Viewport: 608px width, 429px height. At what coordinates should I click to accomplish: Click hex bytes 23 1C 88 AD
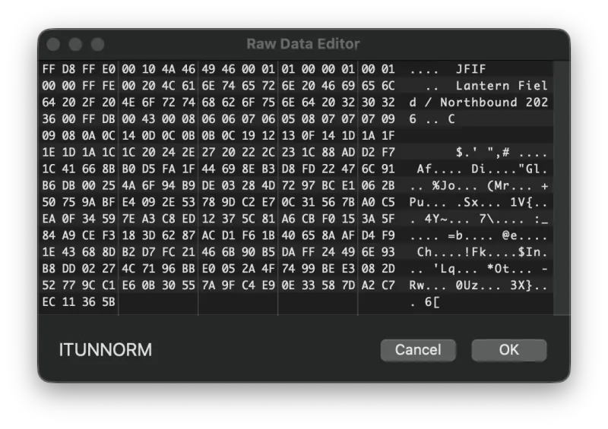coord(318,153)
